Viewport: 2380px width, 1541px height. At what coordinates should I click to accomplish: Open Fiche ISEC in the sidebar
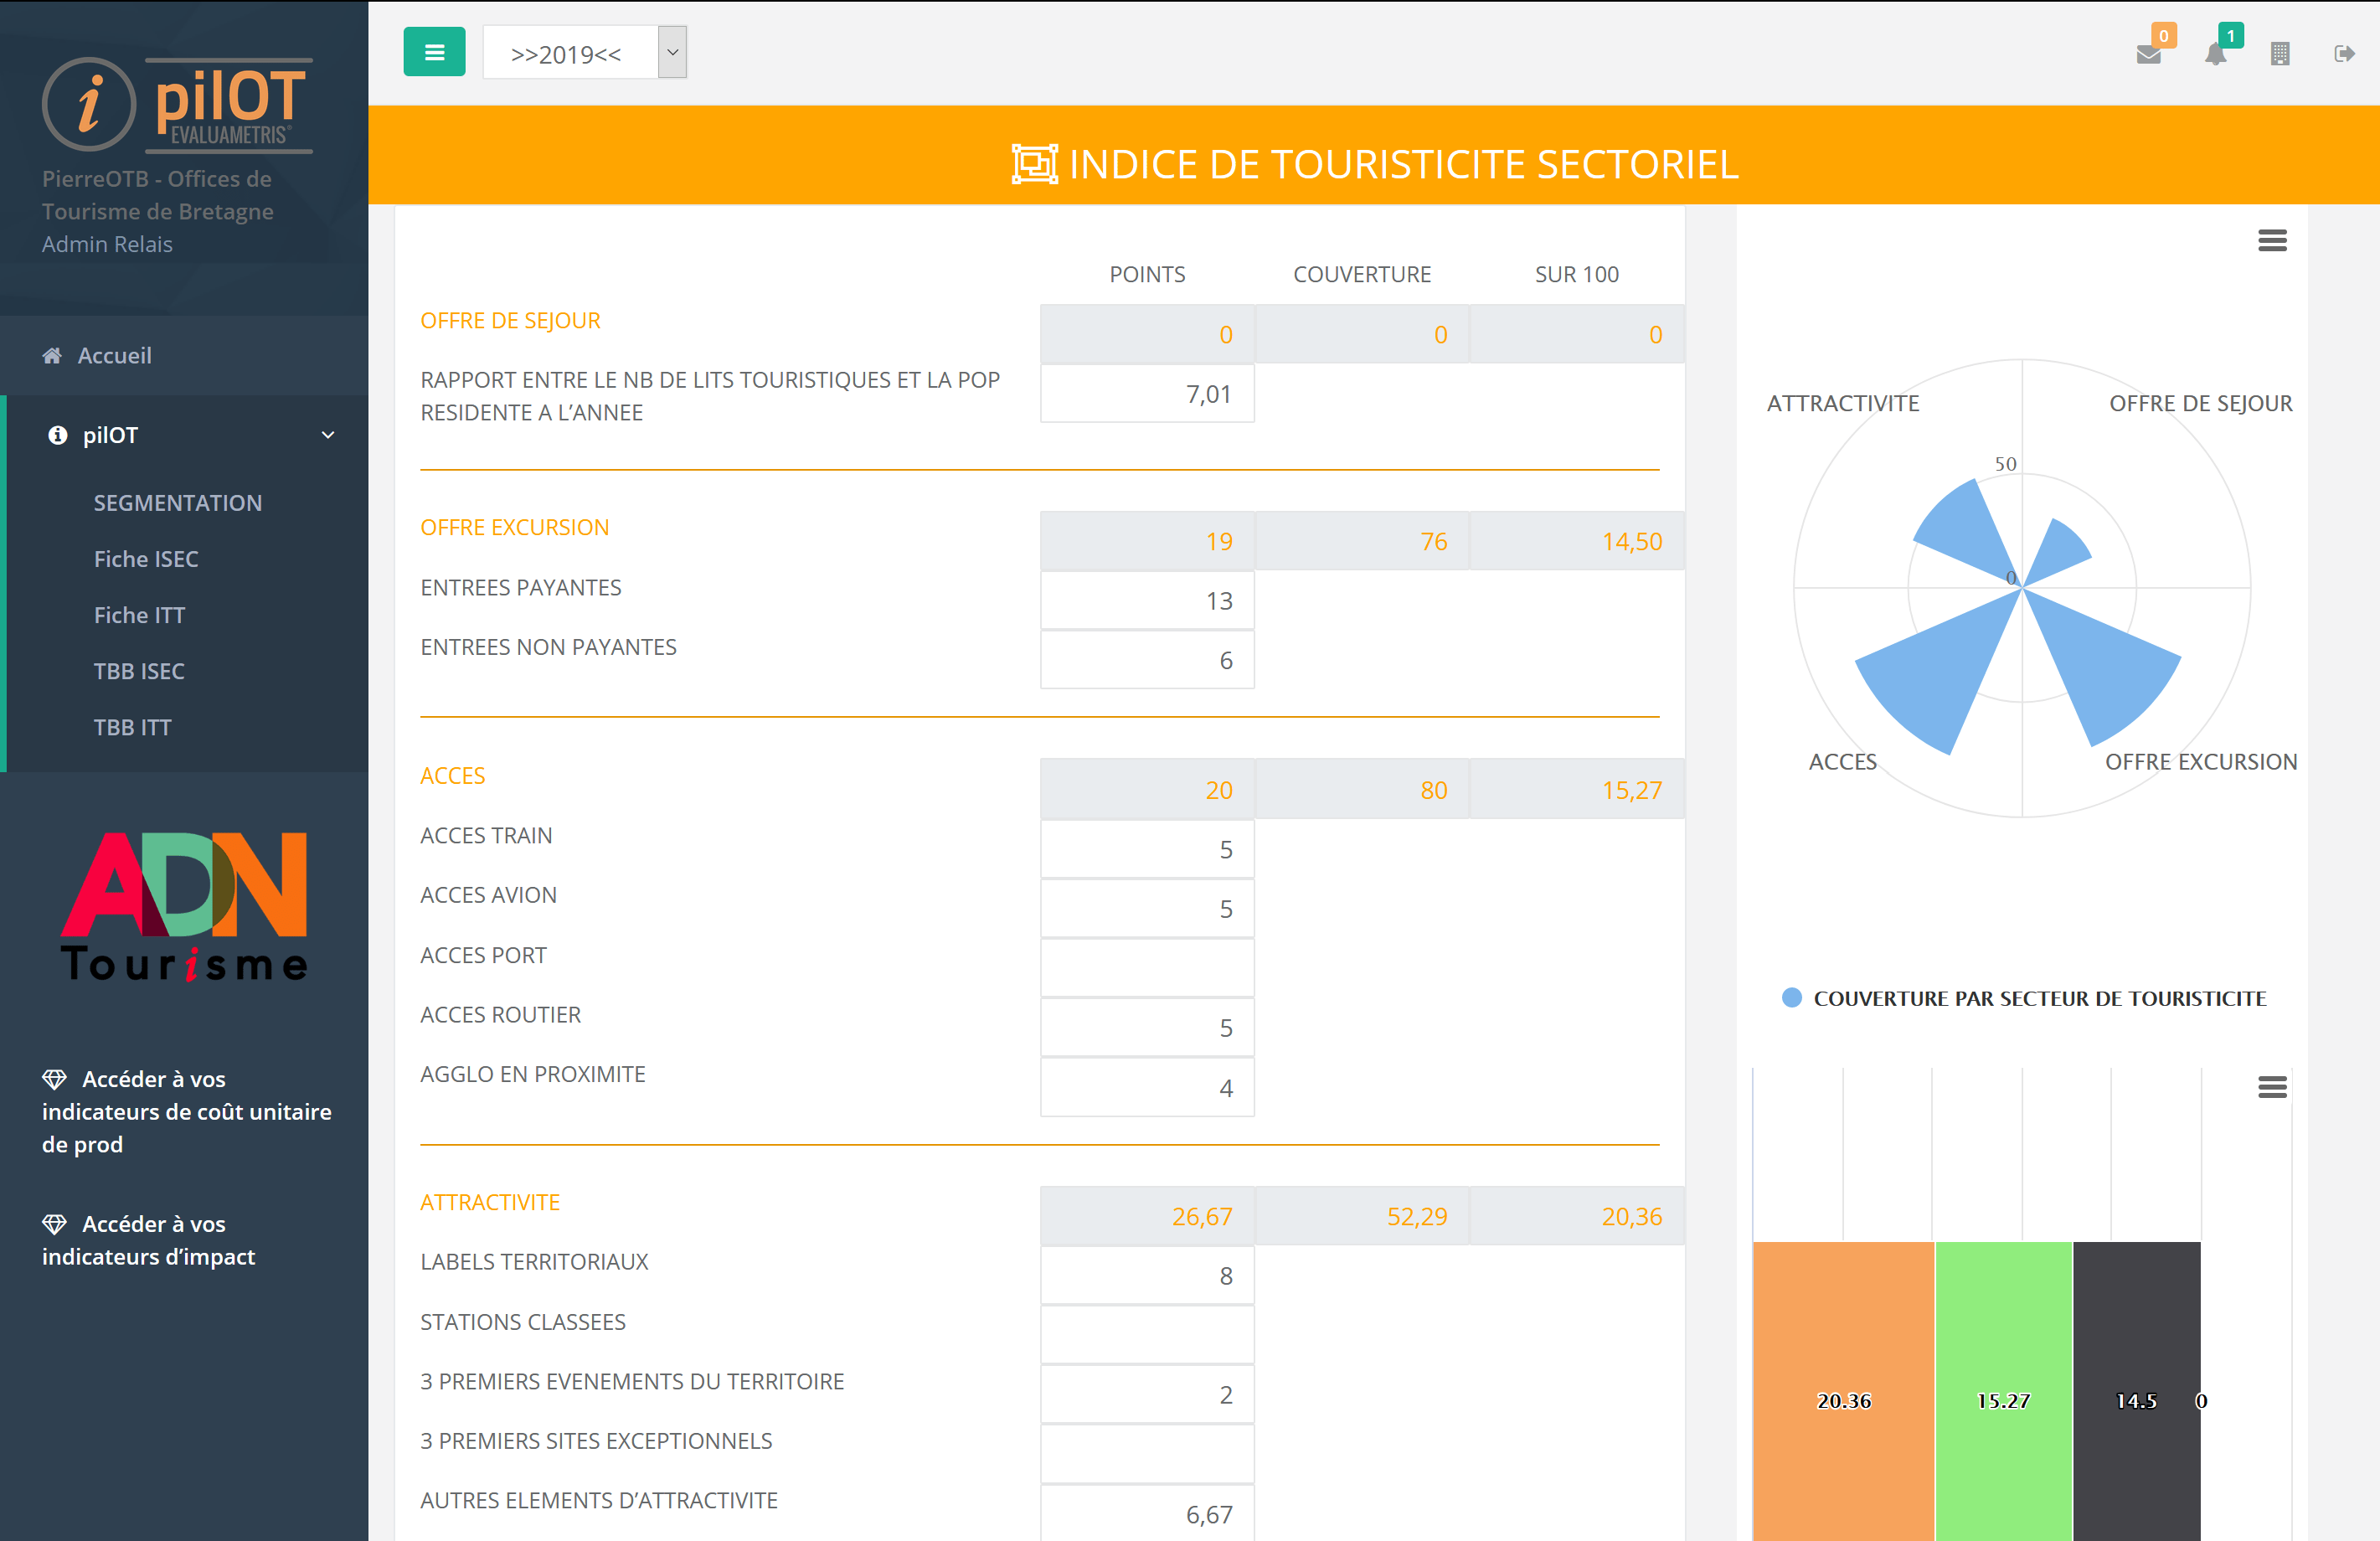(x=146, y=559)
